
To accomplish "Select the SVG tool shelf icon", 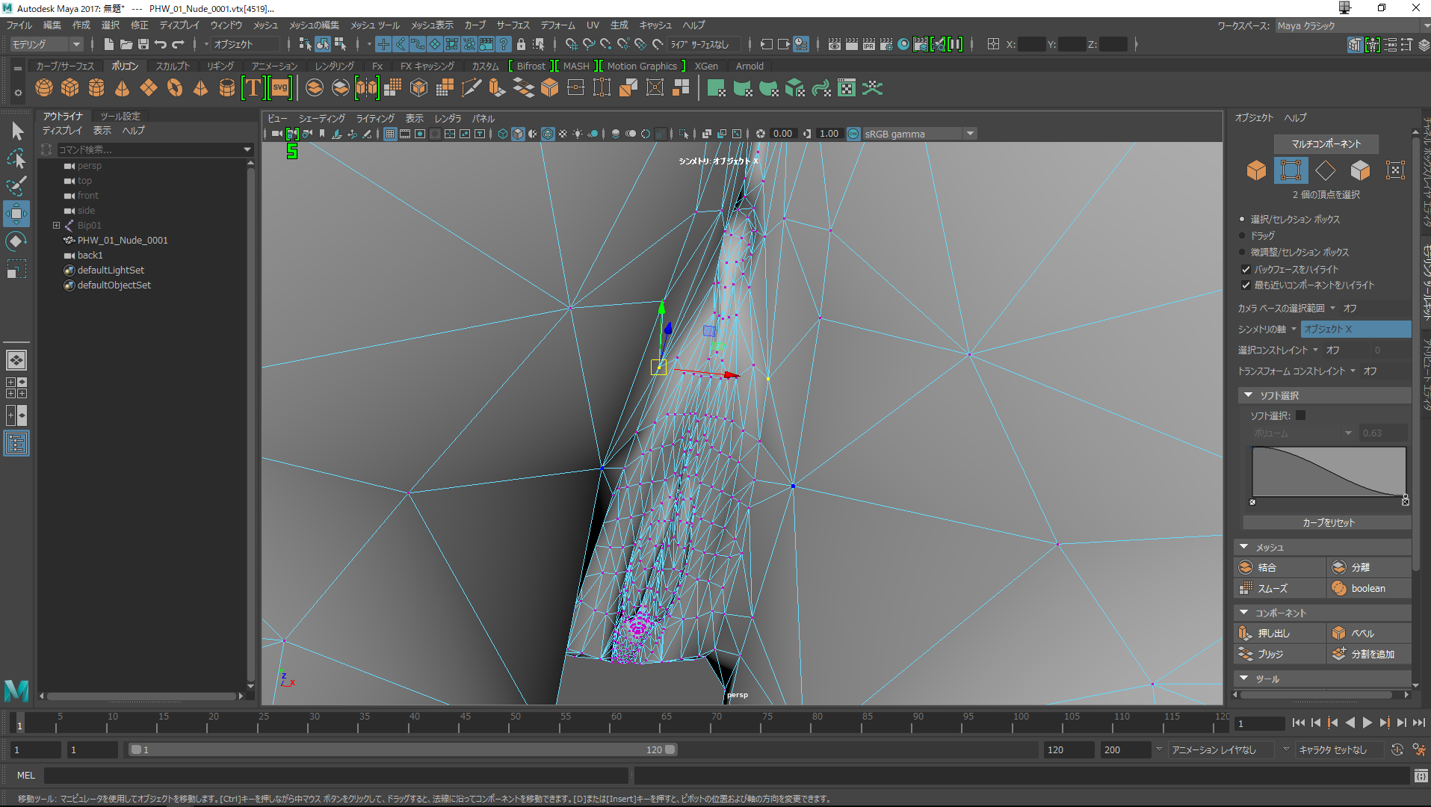I will pos(280,88).
